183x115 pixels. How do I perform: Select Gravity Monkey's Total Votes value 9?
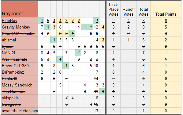click(x=144, y=27)
